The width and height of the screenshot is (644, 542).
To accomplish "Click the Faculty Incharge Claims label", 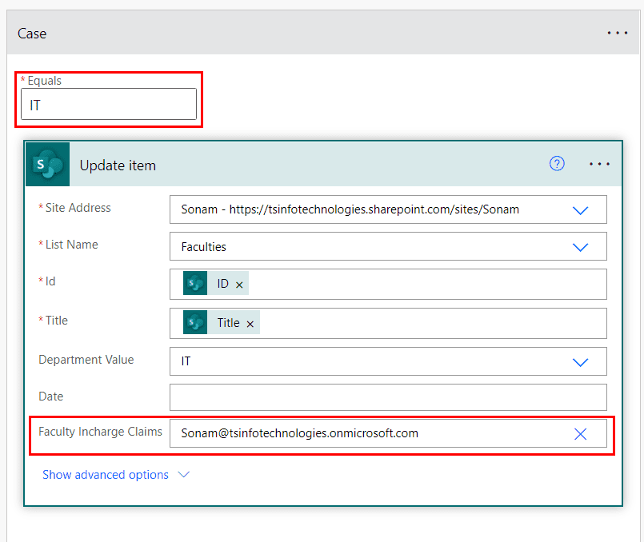I will coord(100,432).
